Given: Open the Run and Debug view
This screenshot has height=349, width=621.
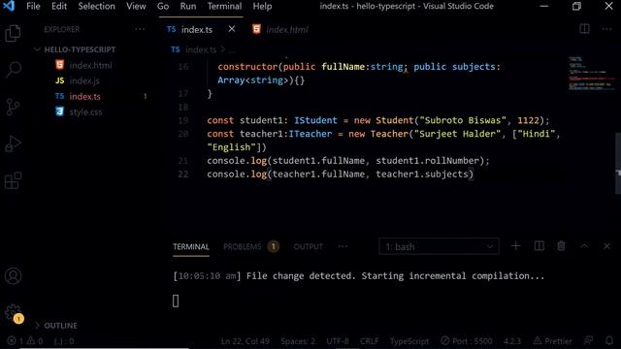Looking at the screenshot, I should (x=13, y=143).
